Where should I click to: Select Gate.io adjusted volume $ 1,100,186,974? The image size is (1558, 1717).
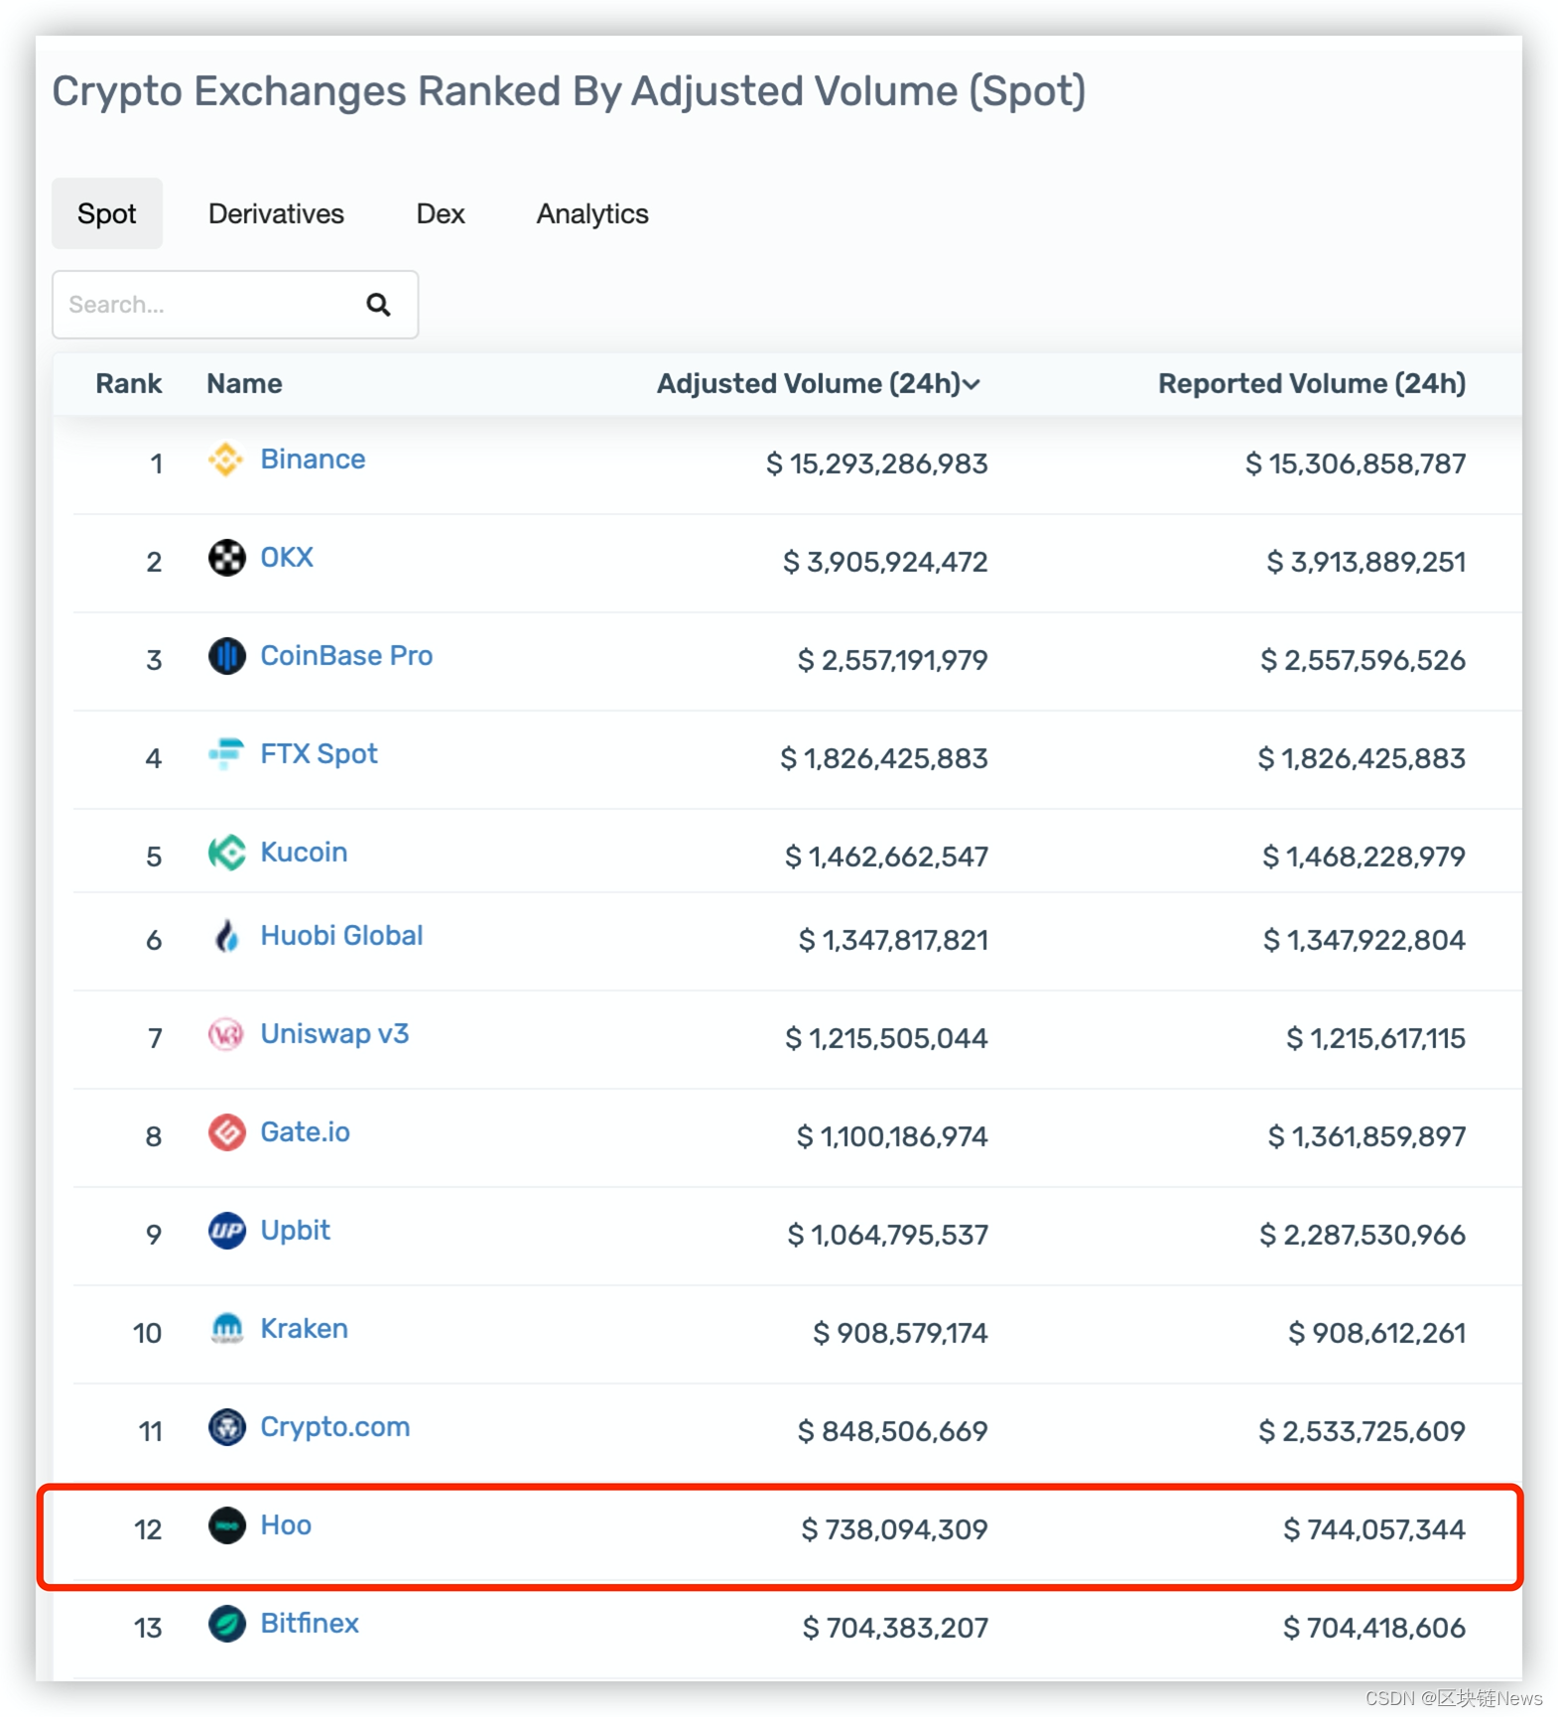point(892,1136)
